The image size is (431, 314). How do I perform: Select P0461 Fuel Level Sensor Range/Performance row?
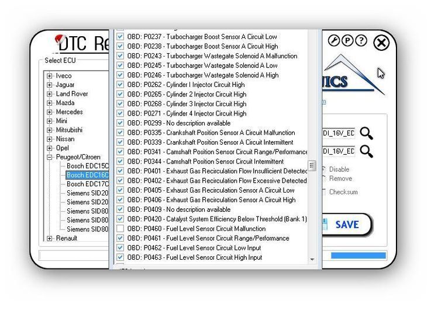coord(208,238)
